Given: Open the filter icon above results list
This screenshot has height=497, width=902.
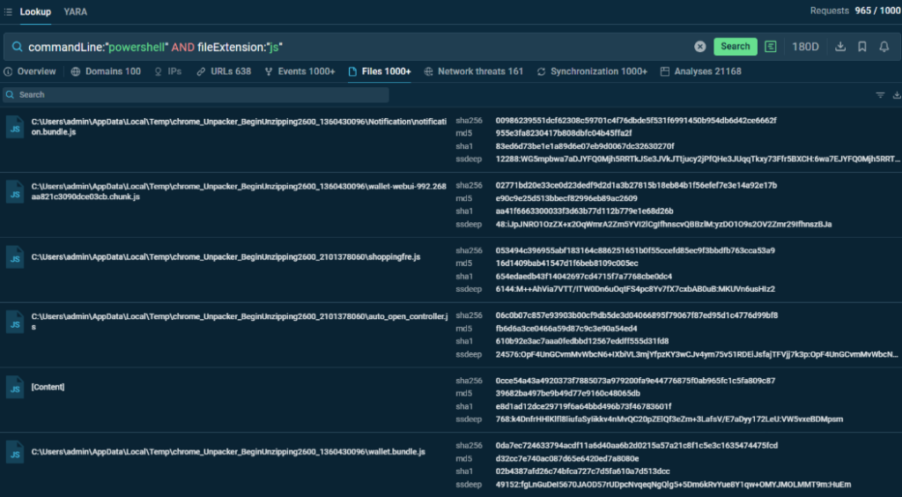Looking at the screenshot, I should pyautogui.click(x=880, y=95).
